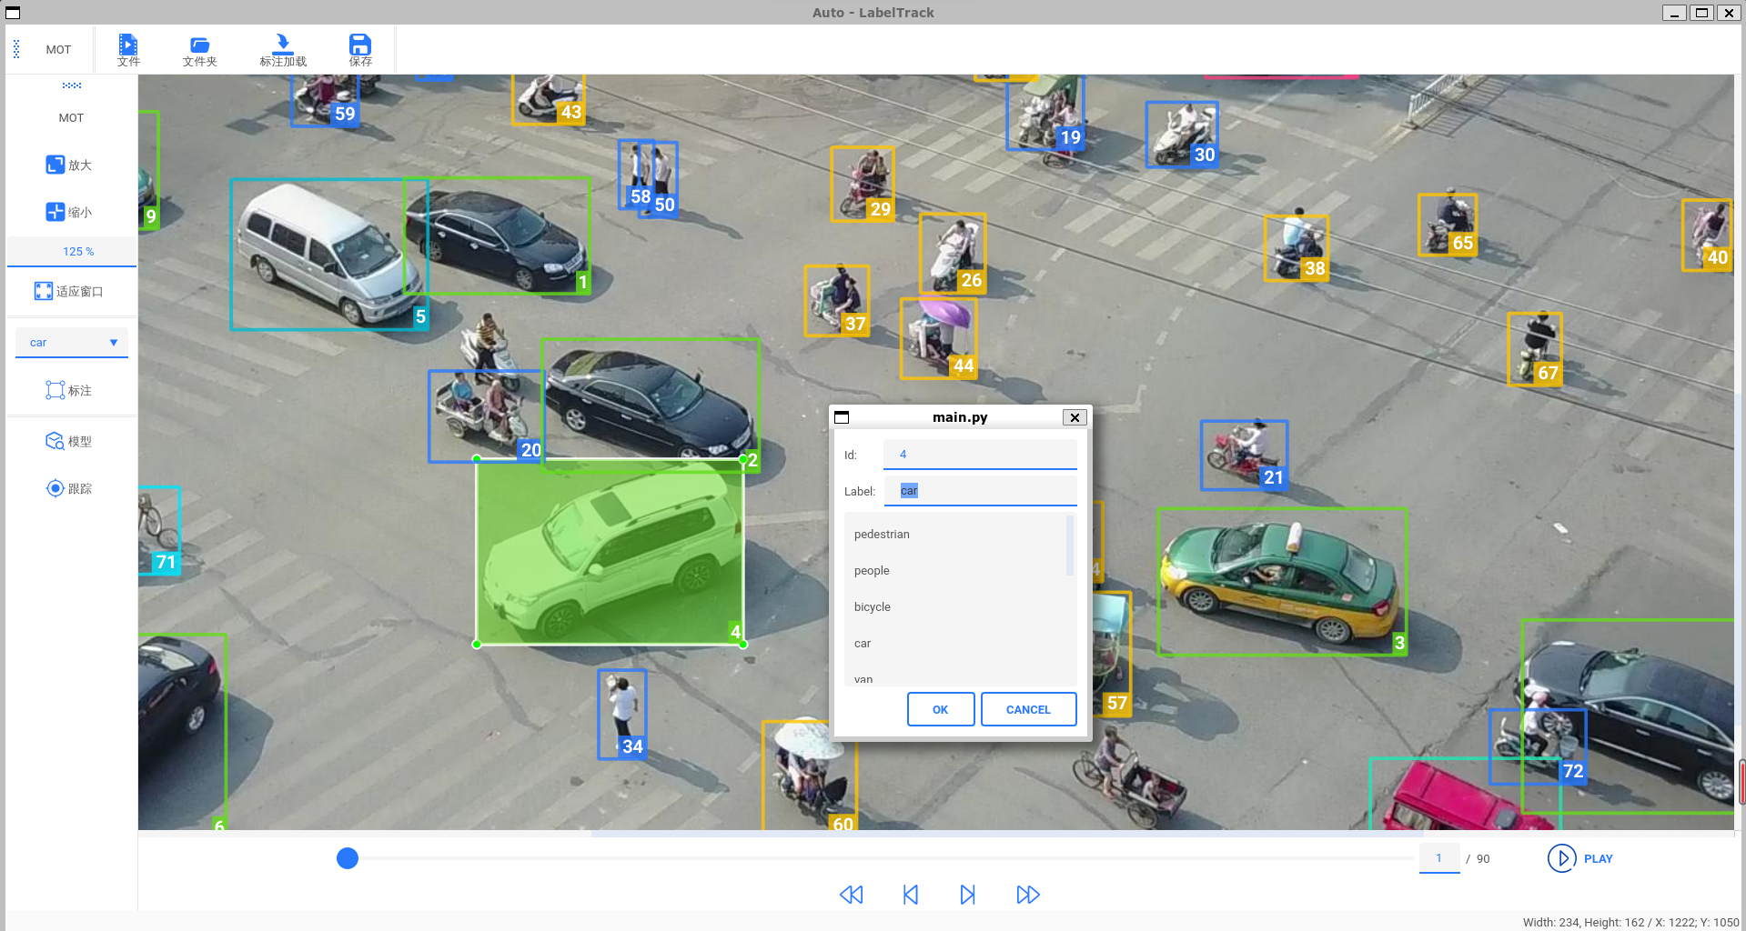Click the top-left handle of box 4

click(477, 459)
